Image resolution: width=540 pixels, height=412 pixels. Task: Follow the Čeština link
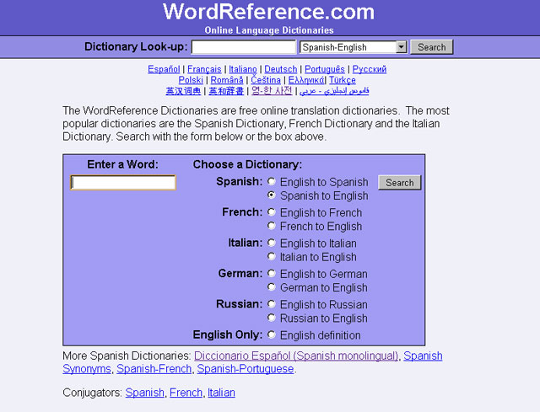pyautogui.click(x=266, y=80)
